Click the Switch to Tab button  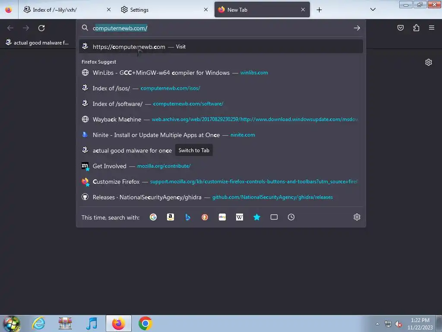[x=194, y=150]
